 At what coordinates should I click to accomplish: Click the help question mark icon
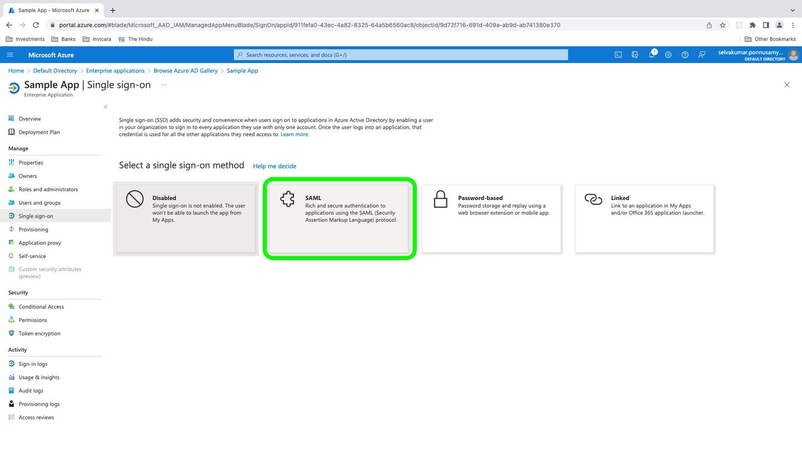685,55
